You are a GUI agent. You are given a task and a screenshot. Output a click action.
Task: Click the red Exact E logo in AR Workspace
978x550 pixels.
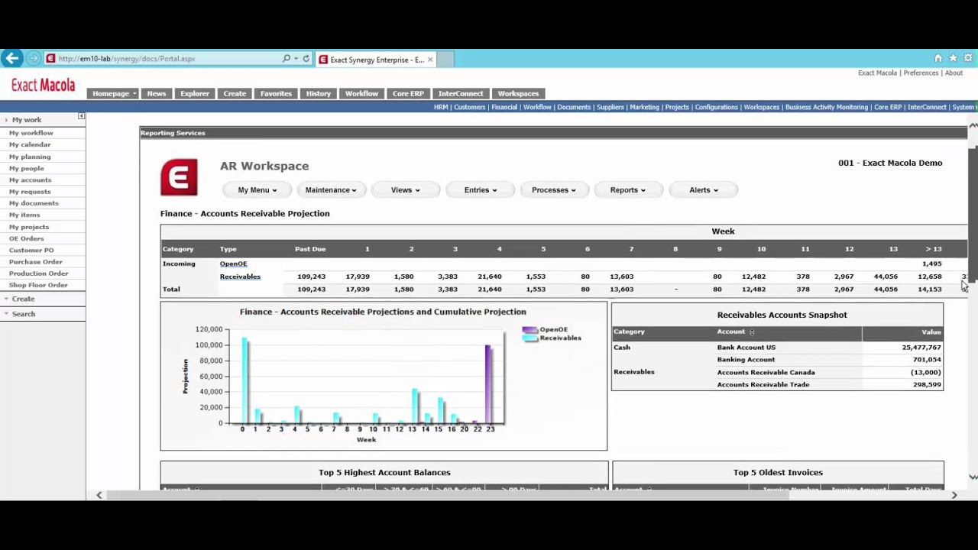179,177
